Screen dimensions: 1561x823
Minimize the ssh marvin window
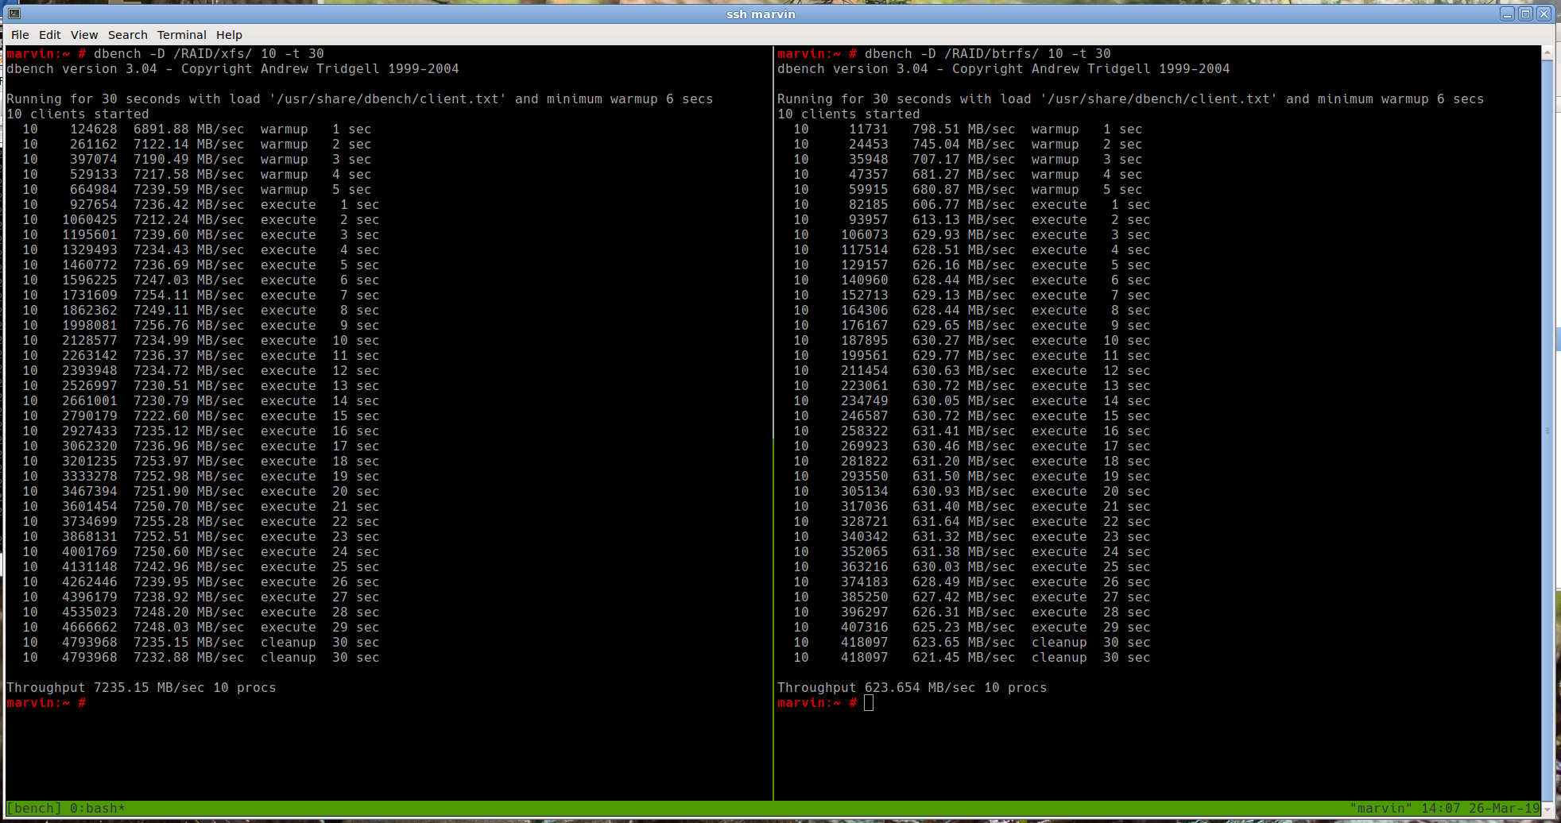(1507, 14)
